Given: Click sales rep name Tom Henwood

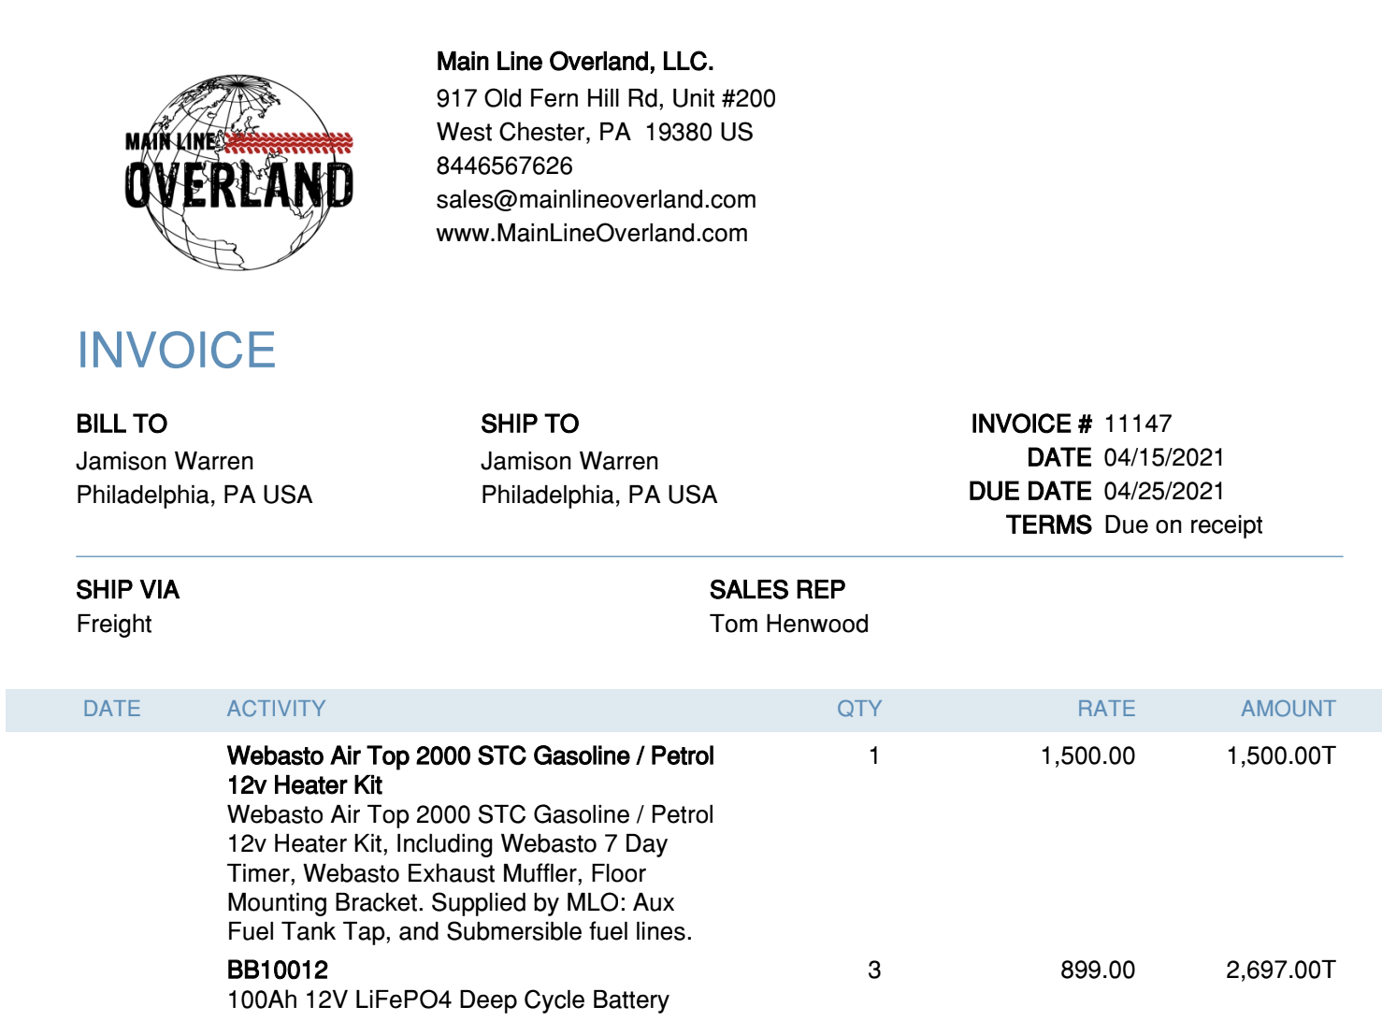Looking at the screenshot, I should click(x=789, y=624).
